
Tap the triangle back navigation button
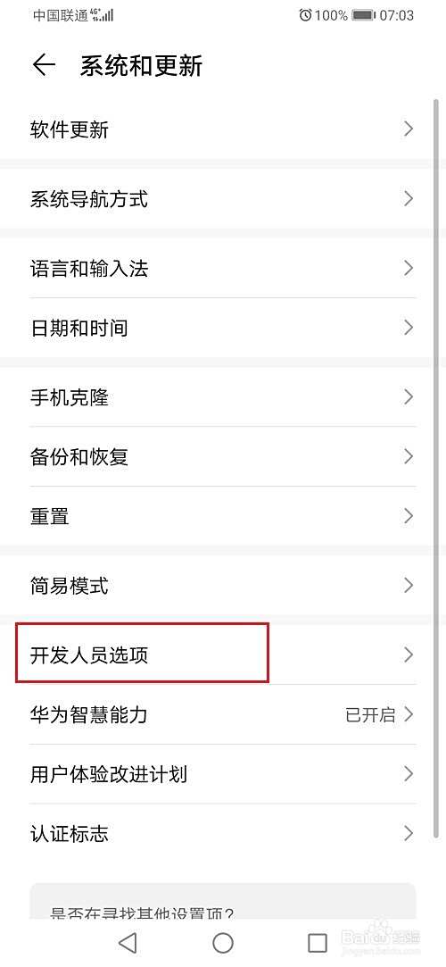point(127,942)
